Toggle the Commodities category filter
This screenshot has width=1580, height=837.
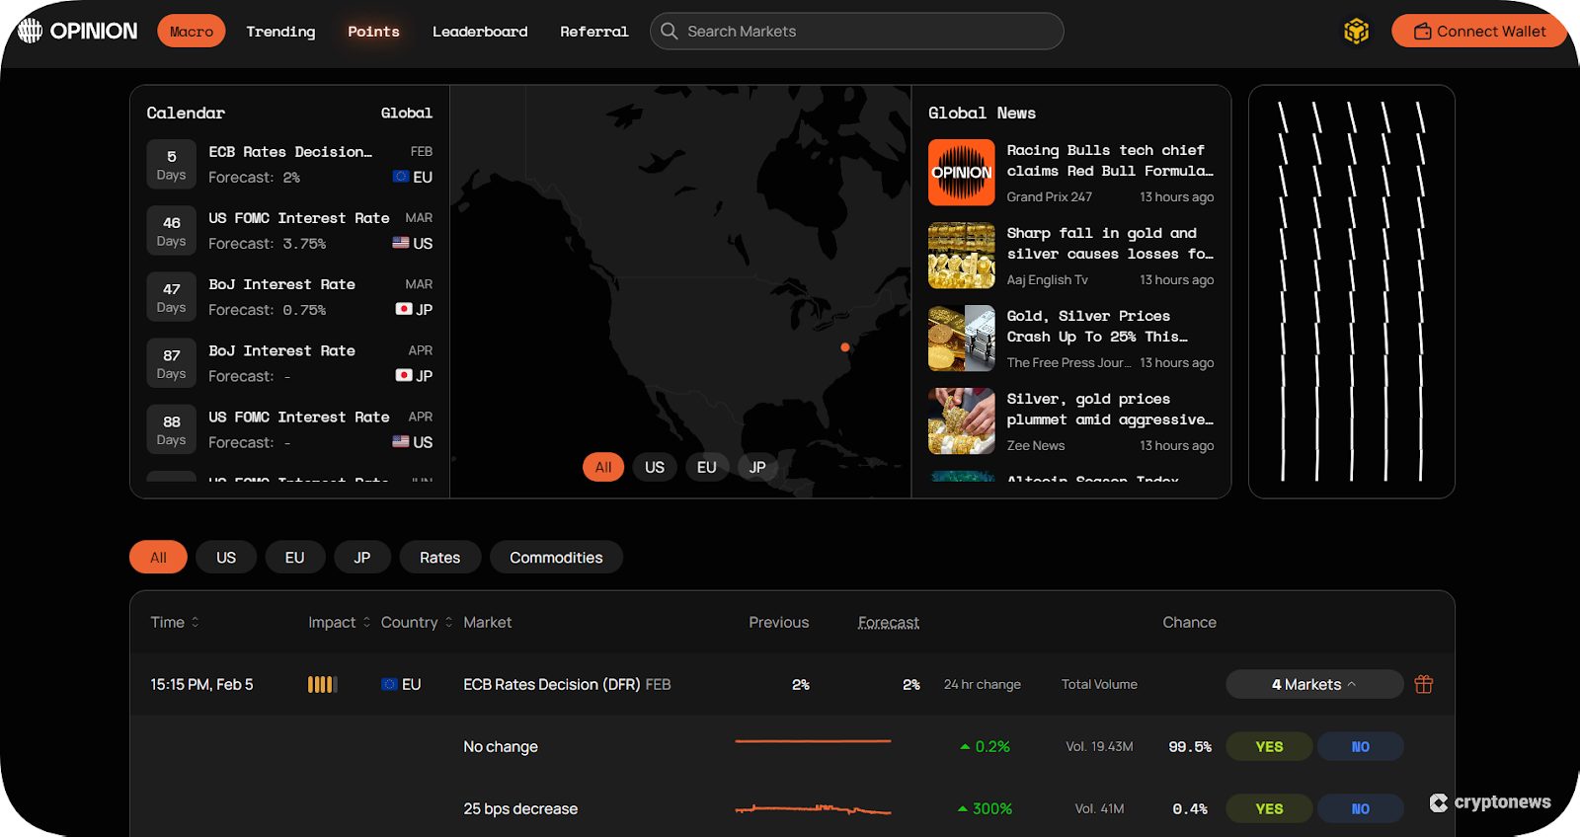click(x=555, y=558)
